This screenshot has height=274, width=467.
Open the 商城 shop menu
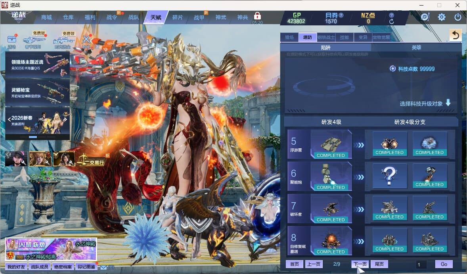[x=46, y=17]
